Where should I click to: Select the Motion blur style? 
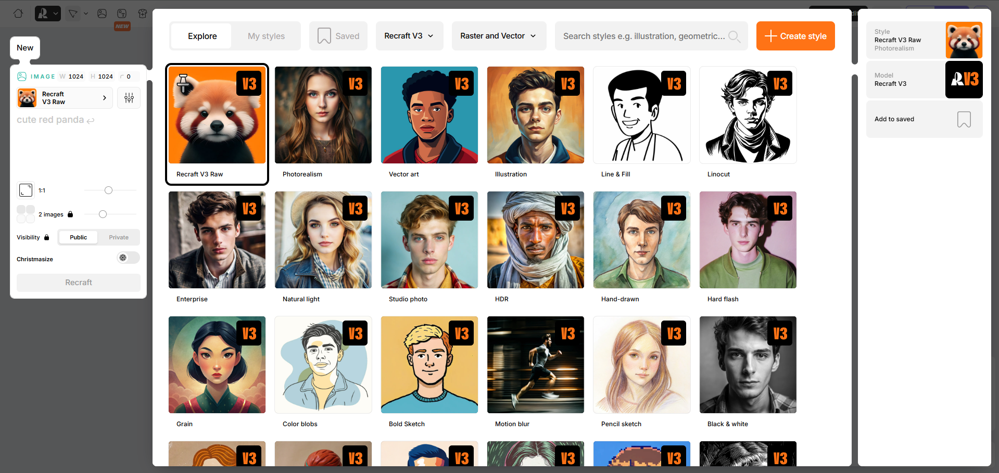pyautogui.click(x=536, y=373)
